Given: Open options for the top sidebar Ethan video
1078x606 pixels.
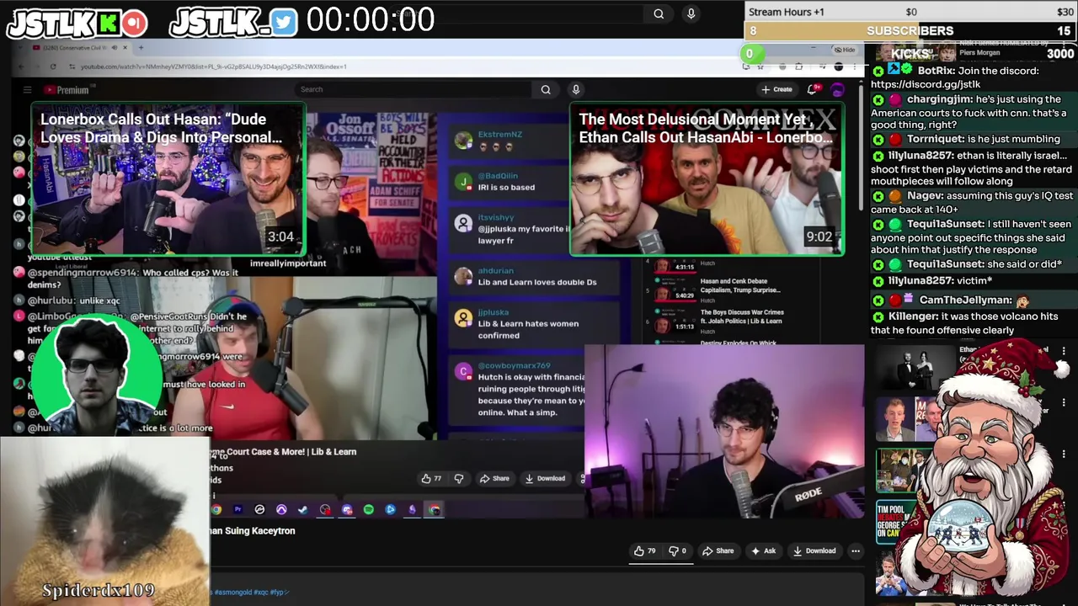Looking at the screenshot, I should pyautogui.click(x=1064, y=350).
